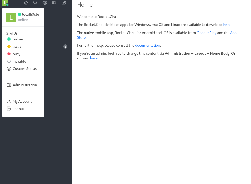Screen dimensions: 251x184
Task: Click the hollow invisible status circle
Action: click(9, 61)
